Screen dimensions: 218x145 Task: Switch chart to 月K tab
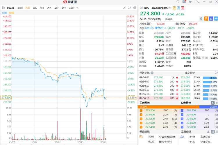[x=49, y=8]
